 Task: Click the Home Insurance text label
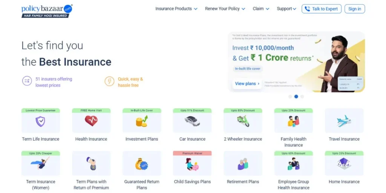(344, 182)
